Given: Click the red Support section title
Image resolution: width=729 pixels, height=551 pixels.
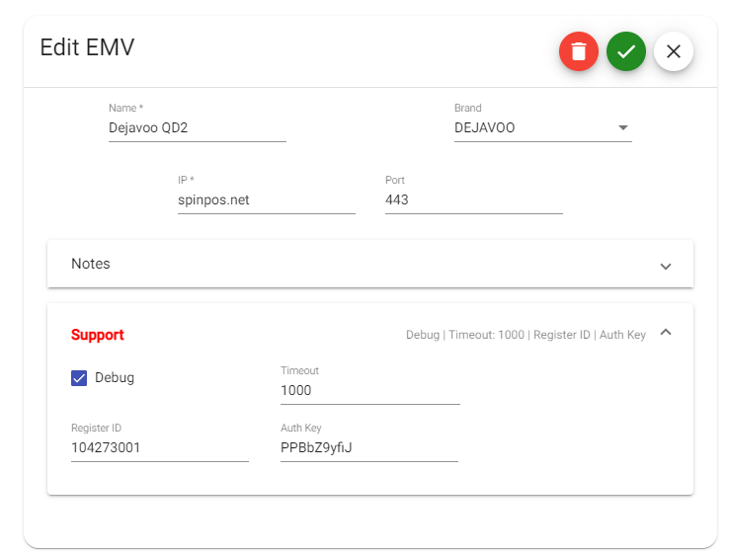Looking at the screenshot, I should pyautogui.click(x=97, y=335).
